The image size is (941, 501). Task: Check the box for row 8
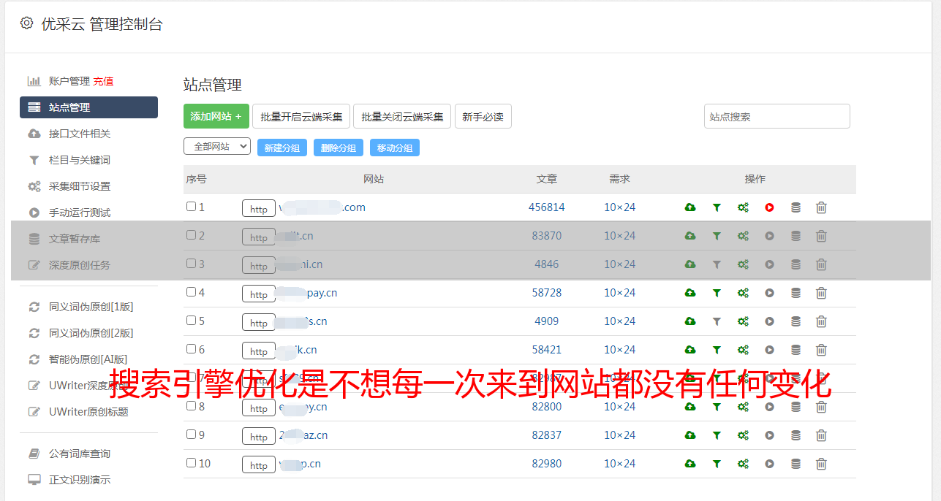click(x=191, y=406)
